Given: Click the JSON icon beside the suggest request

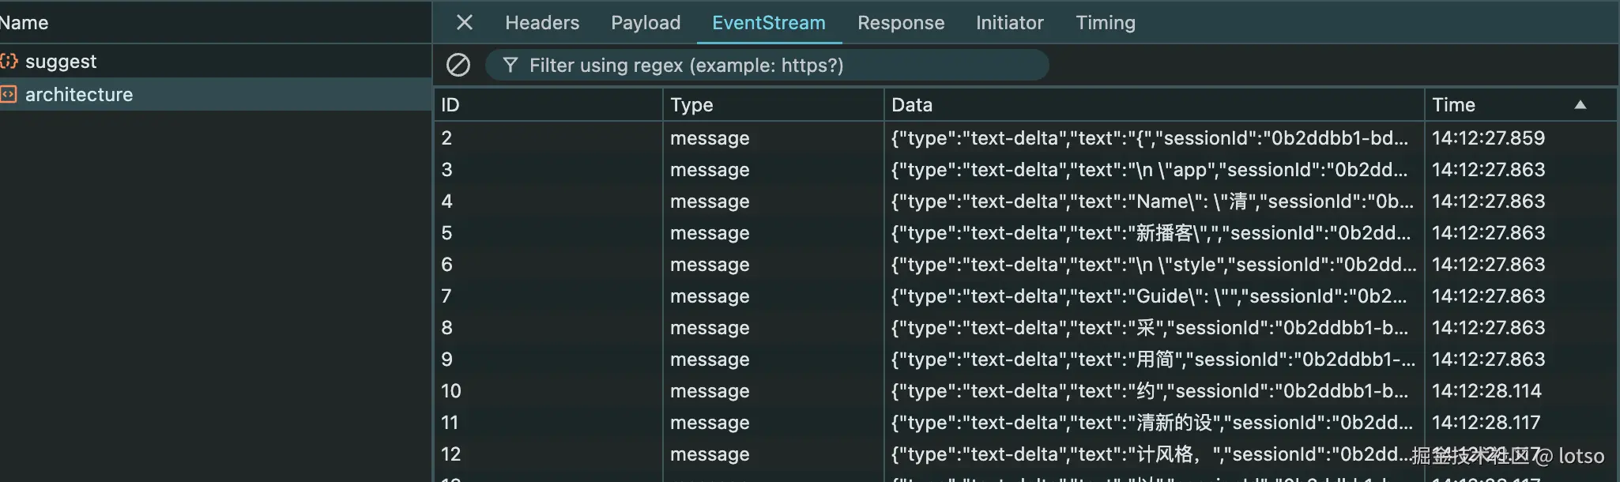Looking at the screenshot, I should [9, 61].
